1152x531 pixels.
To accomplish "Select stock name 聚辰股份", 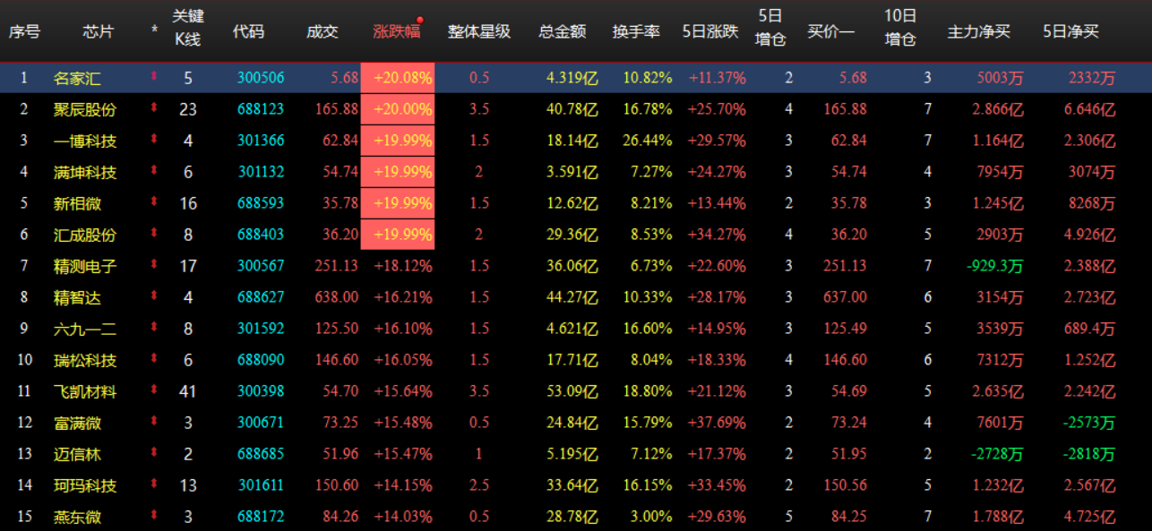I will point(85,109).
